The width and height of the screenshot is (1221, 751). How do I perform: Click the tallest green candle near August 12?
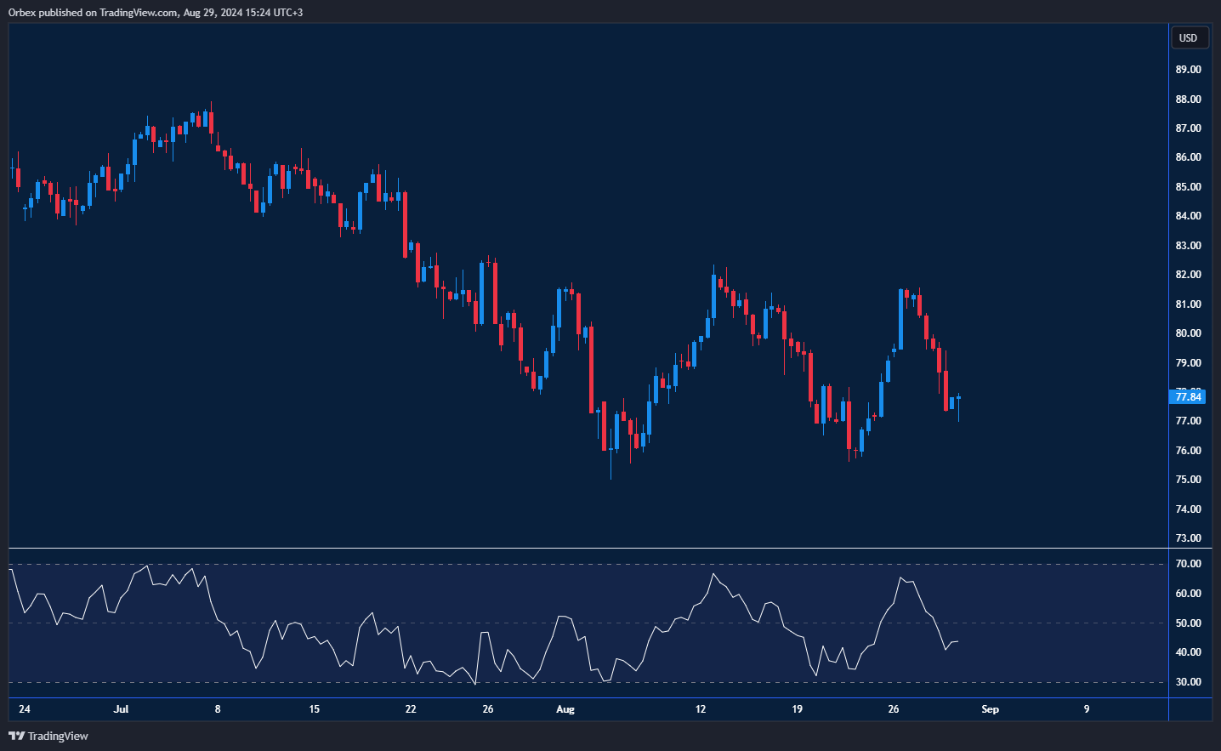(x=715, y=315)
